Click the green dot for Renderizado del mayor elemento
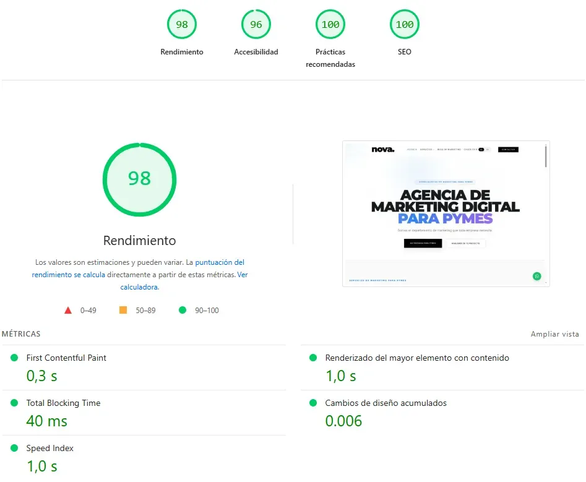 point(313,358)
